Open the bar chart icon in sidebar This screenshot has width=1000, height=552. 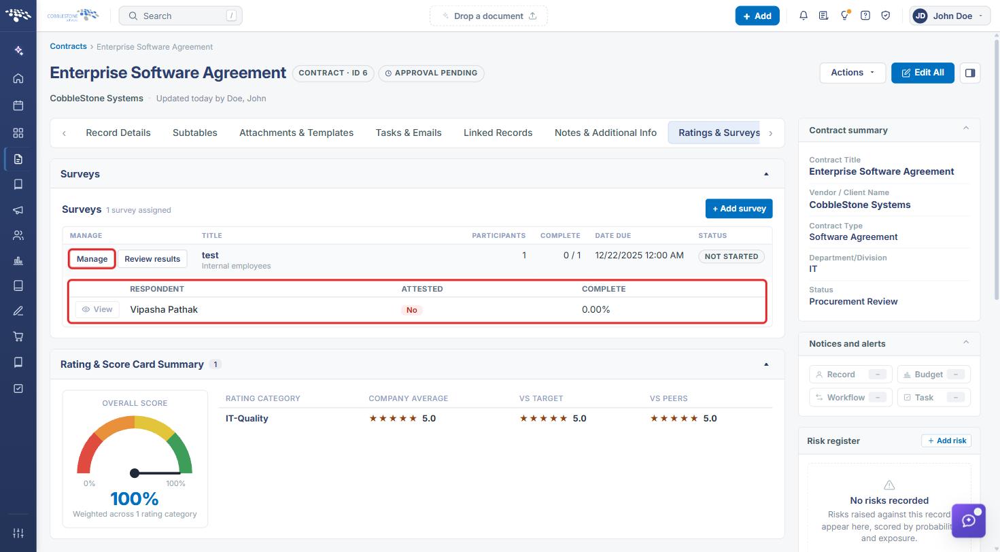pos(18,261)
